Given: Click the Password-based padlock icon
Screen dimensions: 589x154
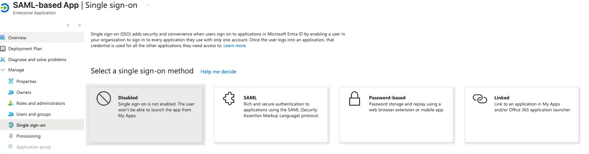Looking at the screenshot, I should point(354,99).
